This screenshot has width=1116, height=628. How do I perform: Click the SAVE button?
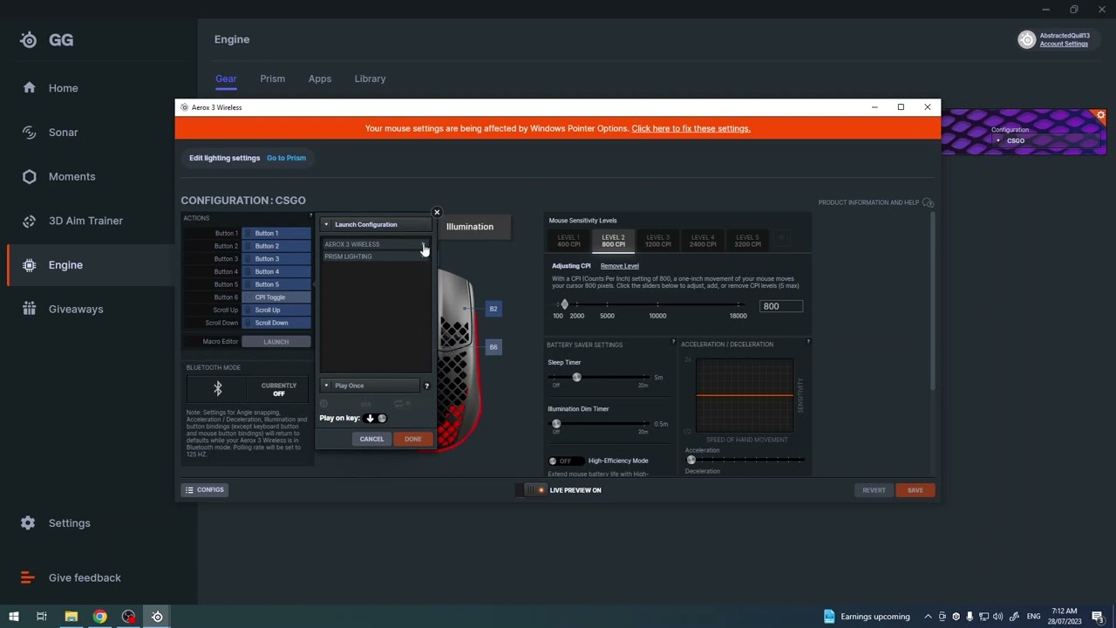coord(915,490)
